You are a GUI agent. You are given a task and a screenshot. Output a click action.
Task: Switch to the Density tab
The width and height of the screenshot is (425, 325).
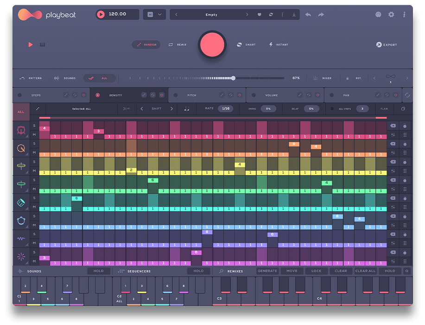(115, 95)
